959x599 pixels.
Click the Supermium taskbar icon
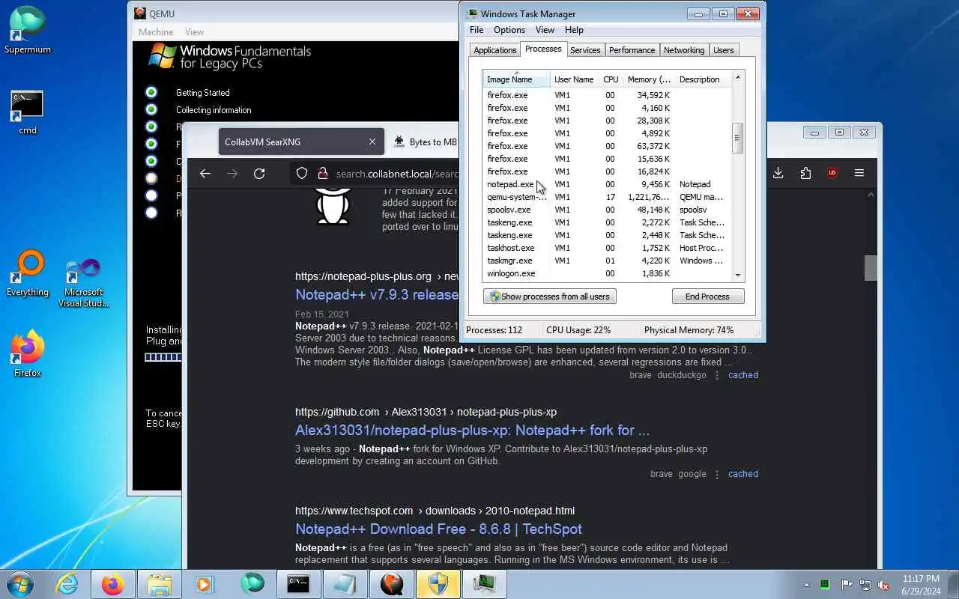click(252, 583)
